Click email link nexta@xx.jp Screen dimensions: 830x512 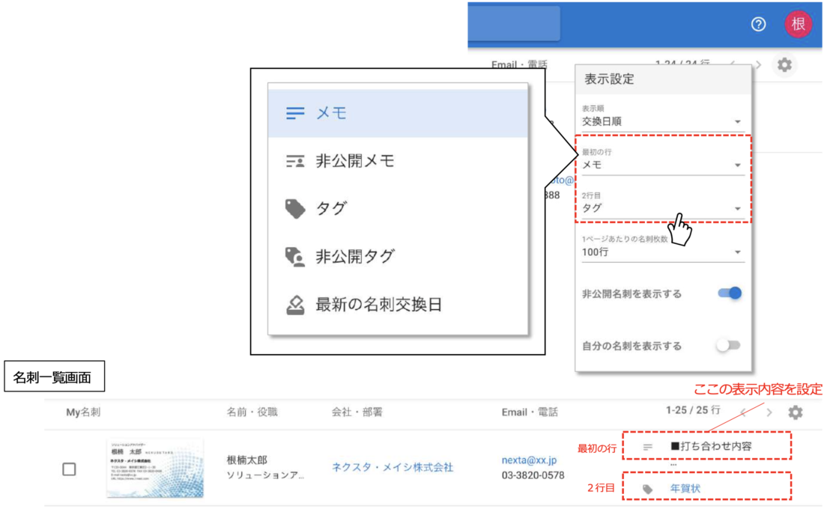pyautogui.click(x=529, y=460)
